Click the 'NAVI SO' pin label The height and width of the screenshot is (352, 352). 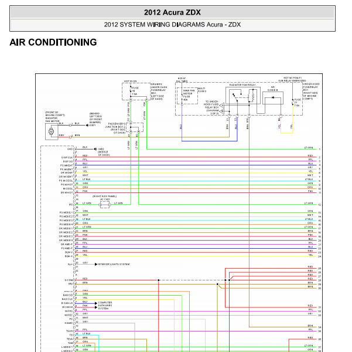click(x=68, y=295)
